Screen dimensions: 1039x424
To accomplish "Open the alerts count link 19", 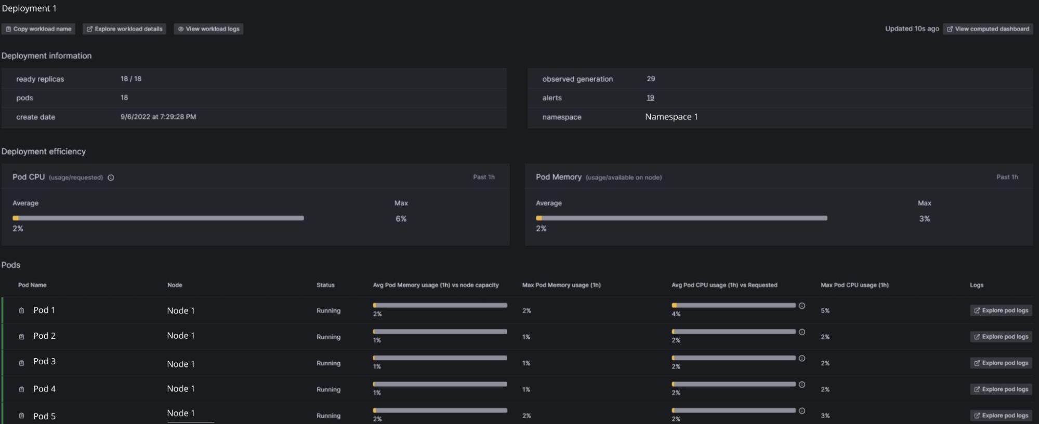I will point(650,98).
